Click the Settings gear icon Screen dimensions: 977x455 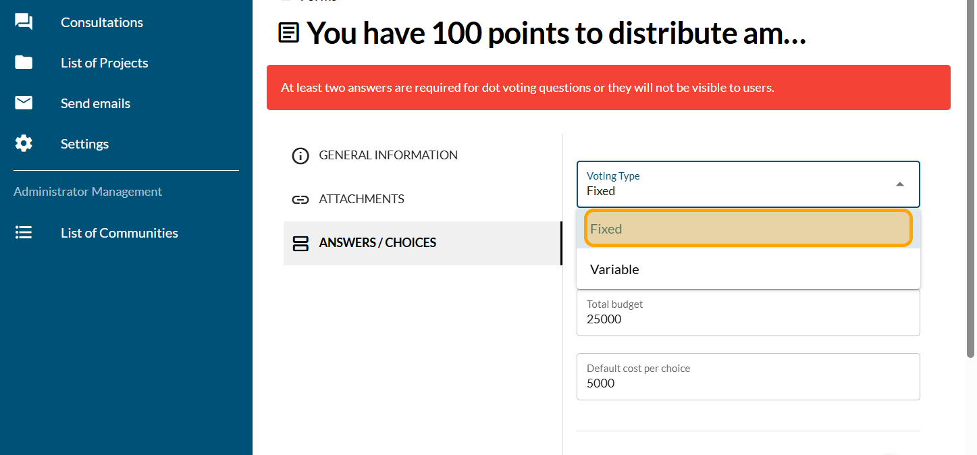(x=24, y=144)
